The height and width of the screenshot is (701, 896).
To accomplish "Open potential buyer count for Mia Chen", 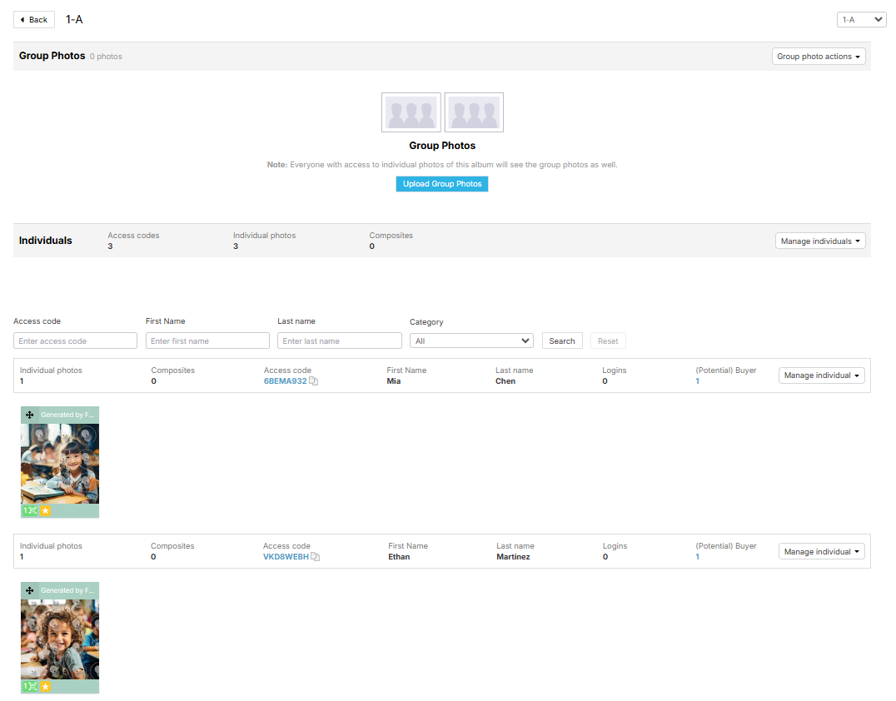I will click(x=697, y=381).
